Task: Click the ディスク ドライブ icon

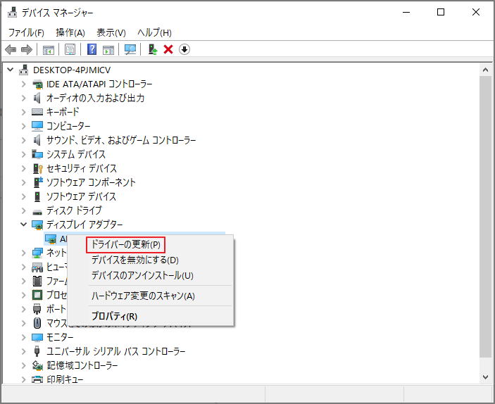Action: [x=37, y=211]
